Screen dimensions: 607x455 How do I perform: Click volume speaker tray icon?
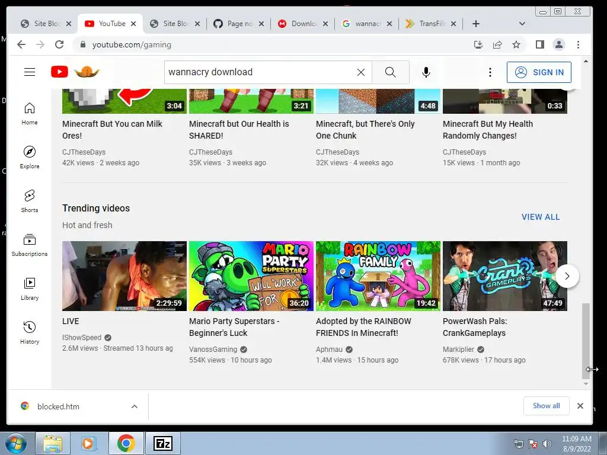[x=547, y=444]
